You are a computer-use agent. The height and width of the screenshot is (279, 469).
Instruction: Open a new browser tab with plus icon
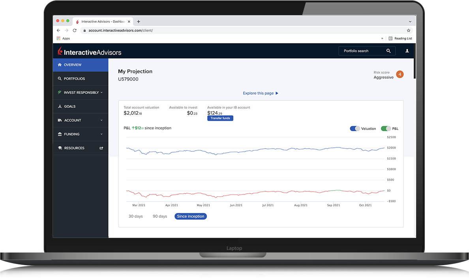point(139,22)
